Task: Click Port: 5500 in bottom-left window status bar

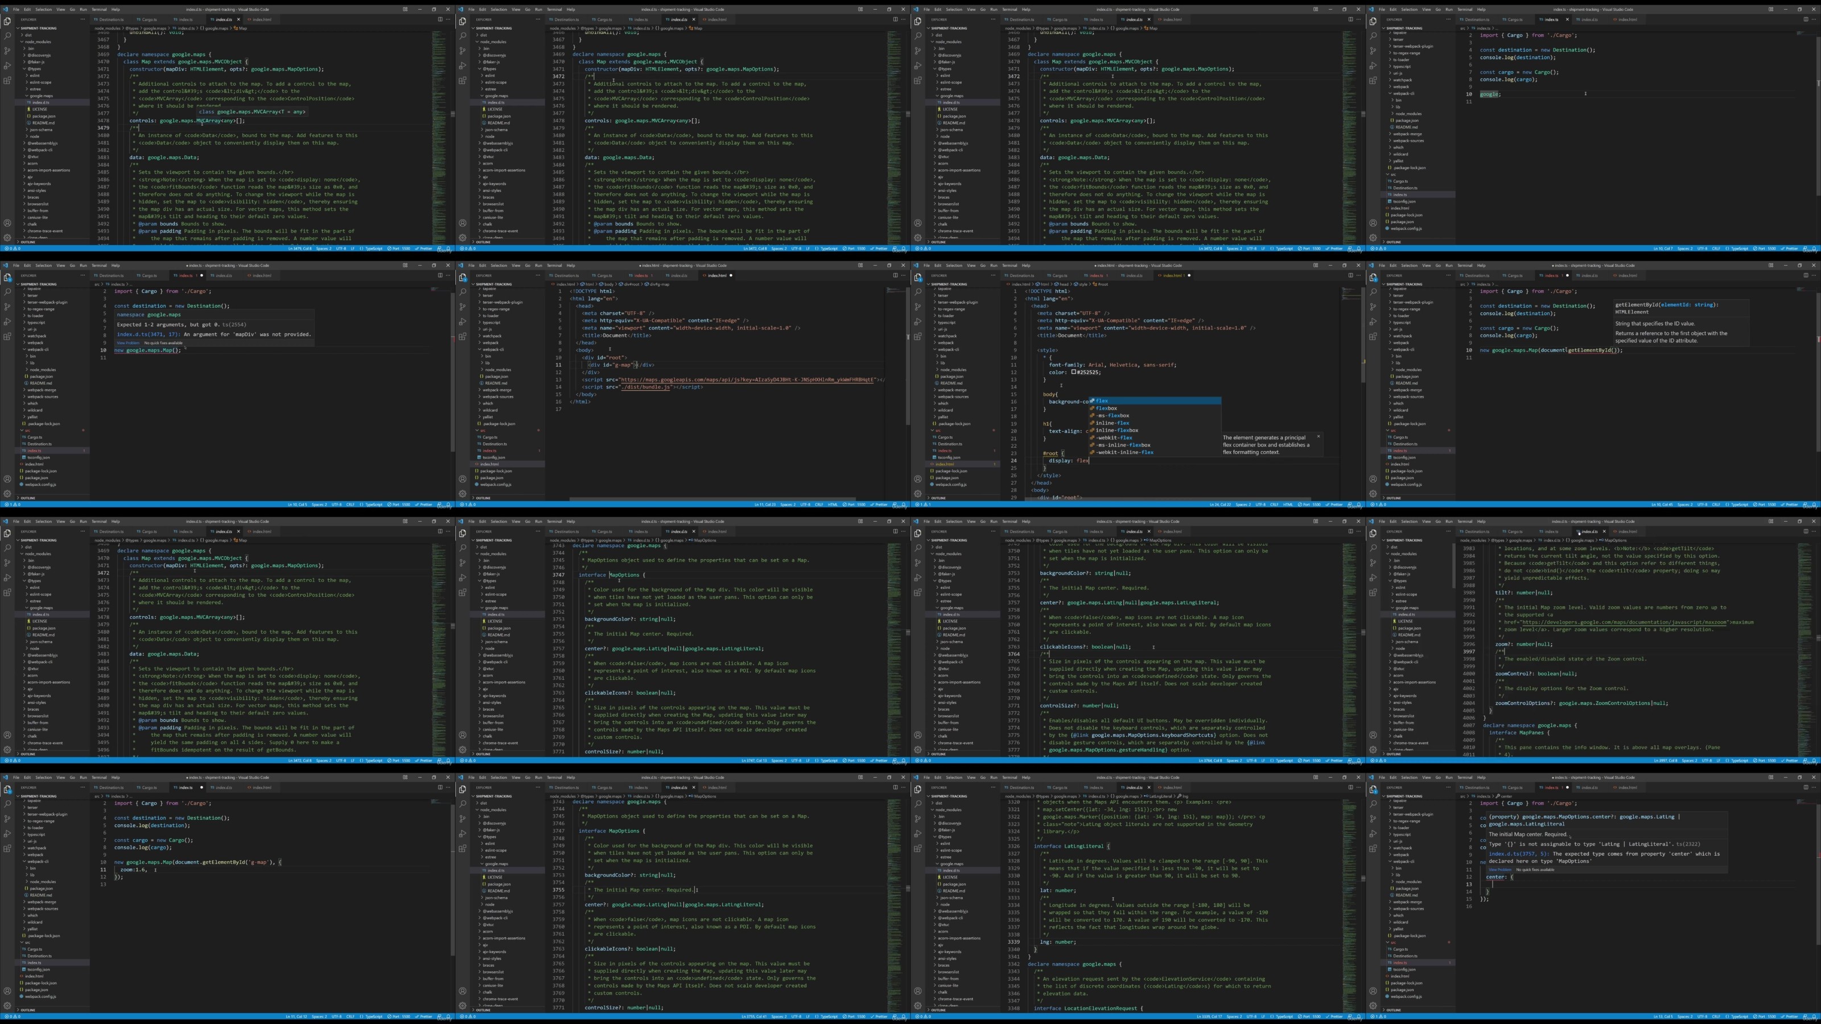Action: 399,1016
